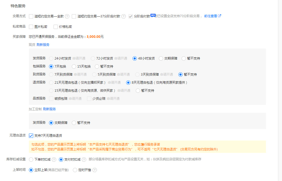The image size is (282, 181).
Task: Choose 下单时扣减 for inventory deduction
Action: coord(31,160)
